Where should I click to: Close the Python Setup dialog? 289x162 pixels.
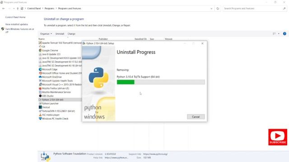click(202, 43)
